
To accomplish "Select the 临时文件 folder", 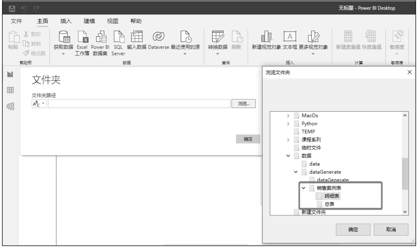I will click(311, 148).
